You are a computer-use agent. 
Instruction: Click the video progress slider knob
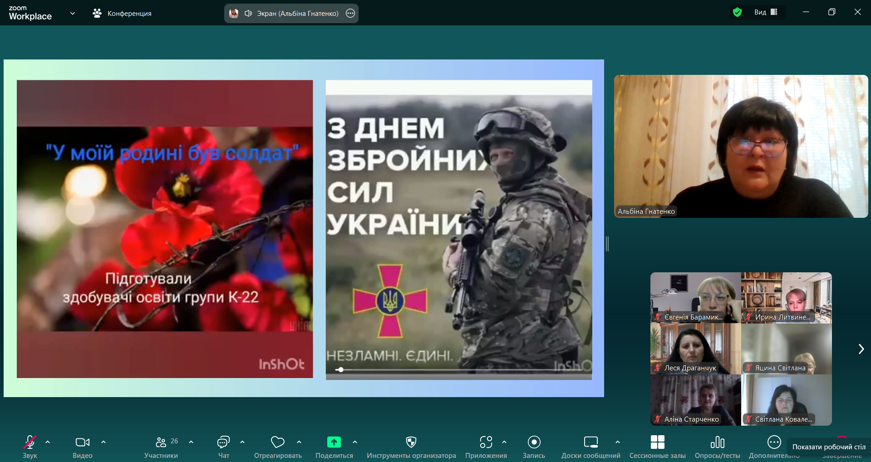(x=340, y=369)
